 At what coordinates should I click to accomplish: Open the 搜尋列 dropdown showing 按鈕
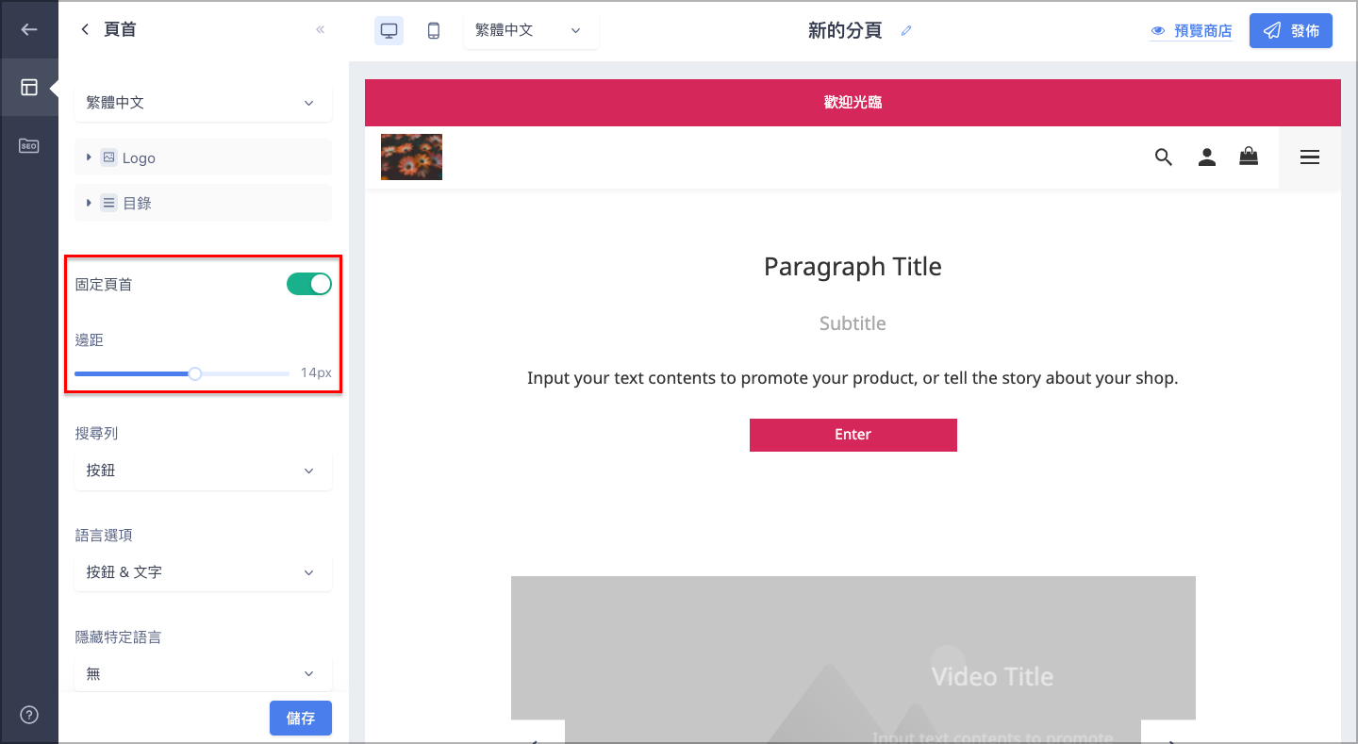point(203,471)
